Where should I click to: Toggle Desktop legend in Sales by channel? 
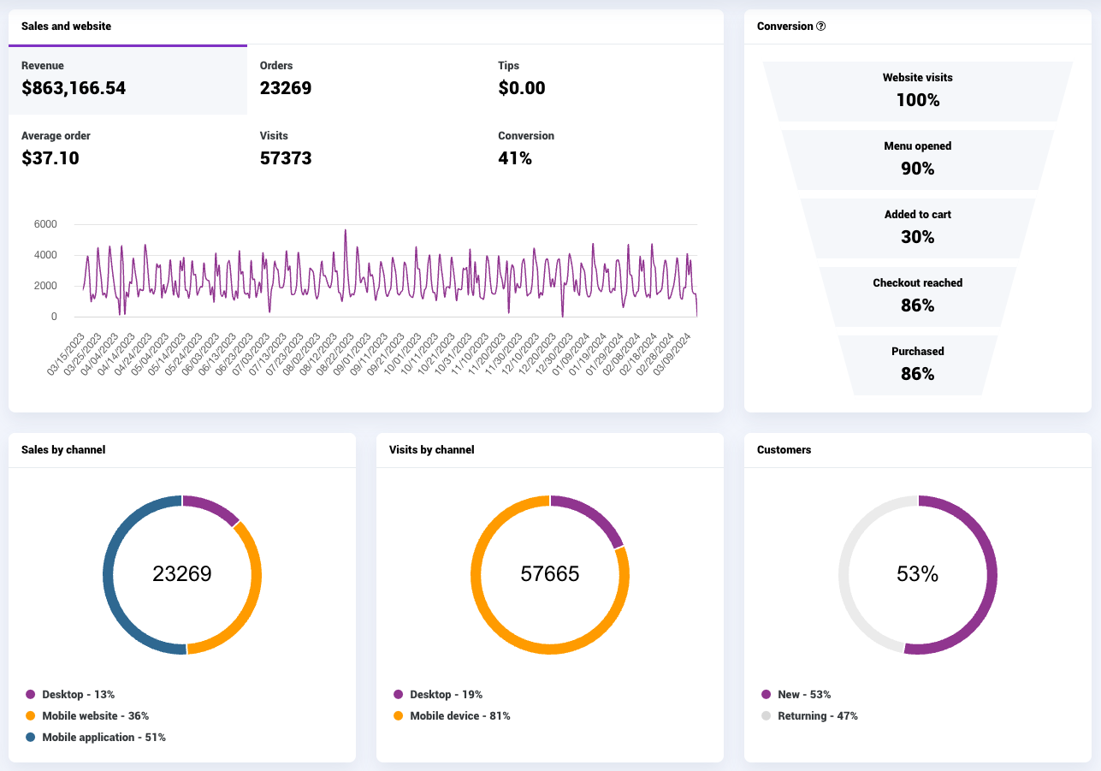pyautogui.click(x=70, y=695)
